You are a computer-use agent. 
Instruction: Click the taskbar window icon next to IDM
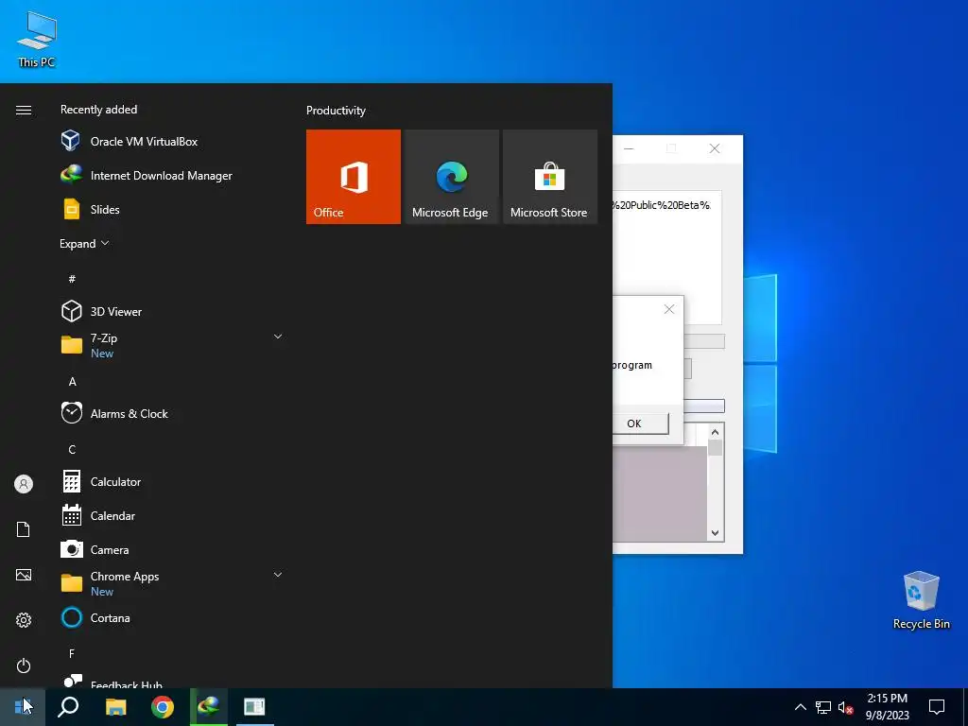coord(254,707)
